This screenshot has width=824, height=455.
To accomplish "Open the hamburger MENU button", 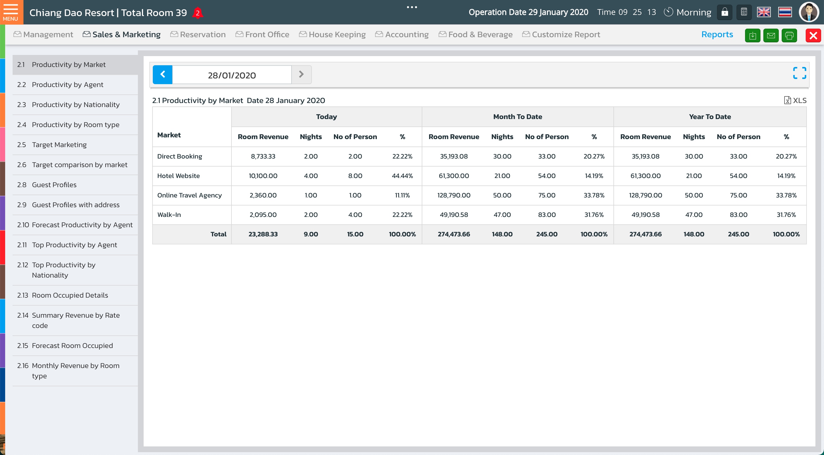I will pos(11,12).
